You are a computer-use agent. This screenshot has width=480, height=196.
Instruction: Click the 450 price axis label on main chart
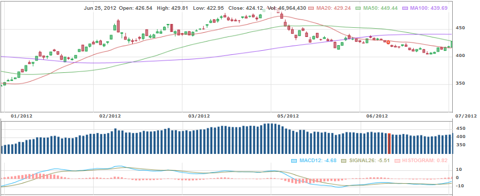click(461, 28)
